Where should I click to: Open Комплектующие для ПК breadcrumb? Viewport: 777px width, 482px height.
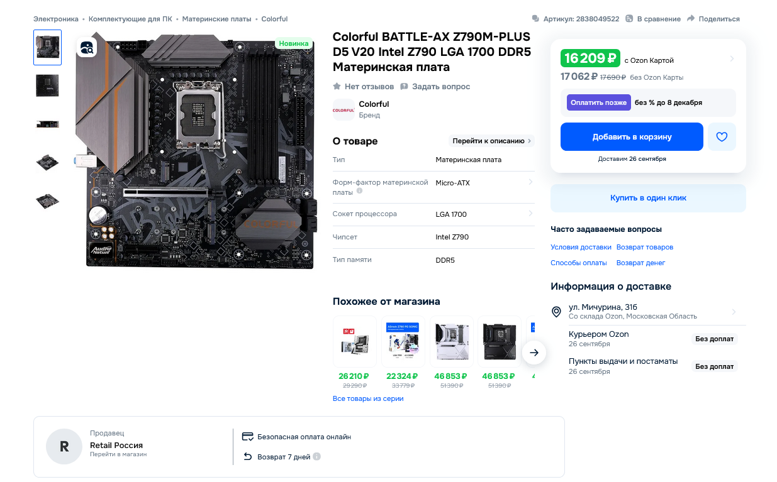click(130, 19)
